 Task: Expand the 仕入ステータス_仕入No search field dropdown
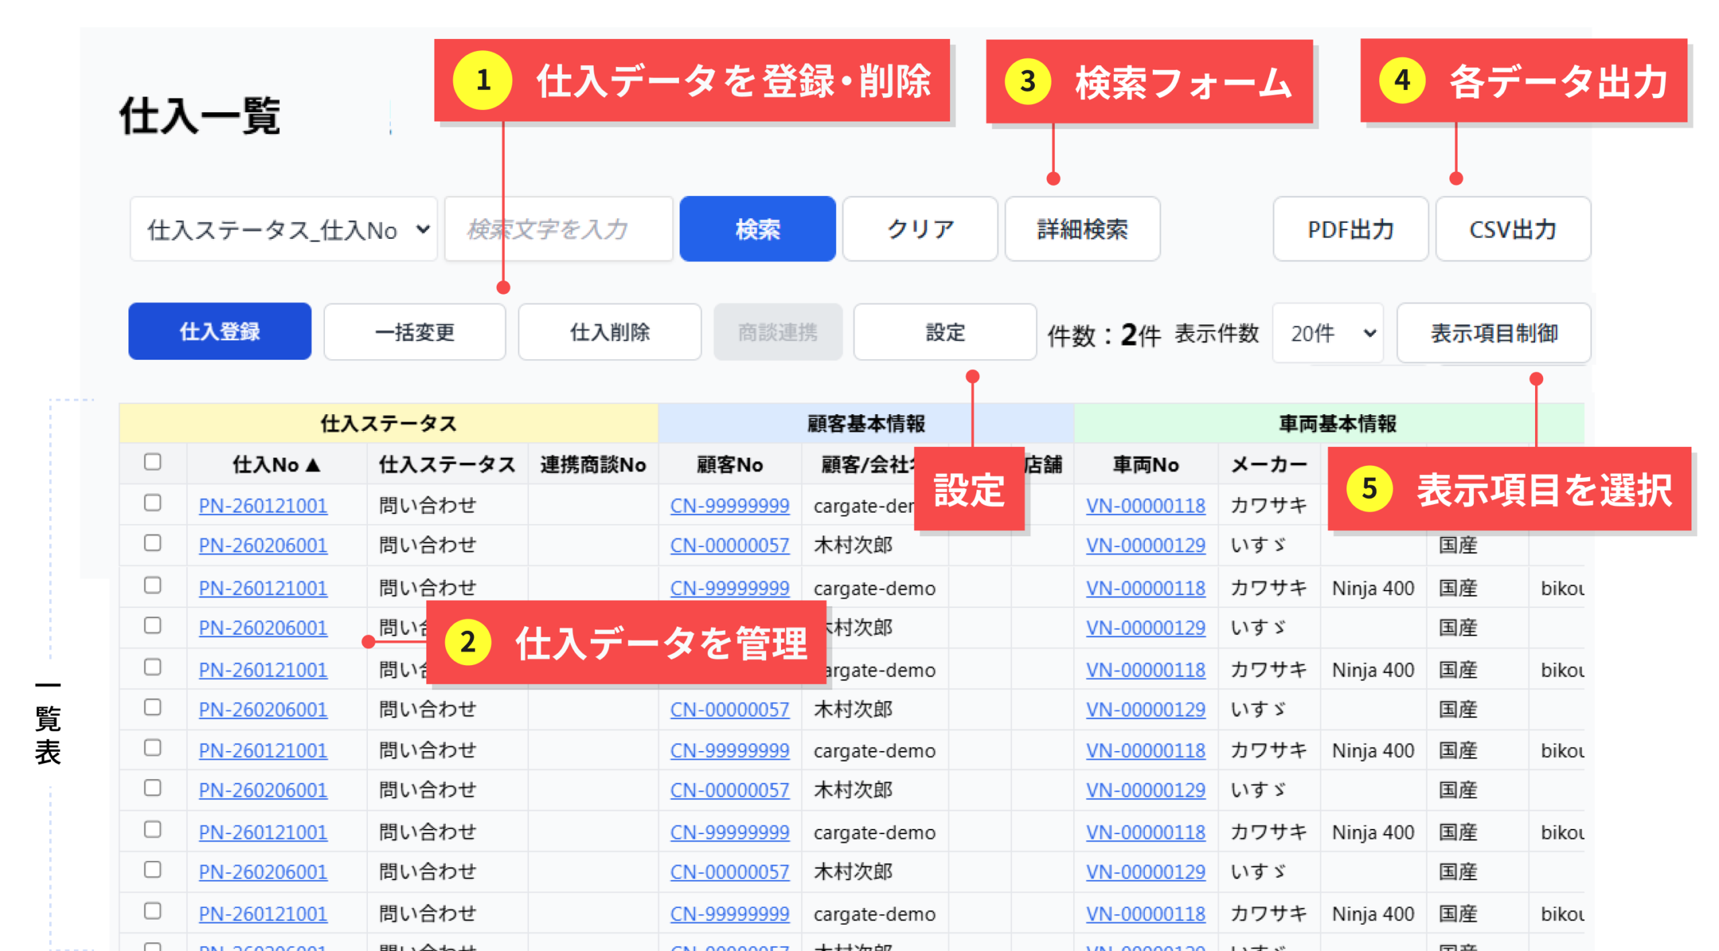click(x=283, y=229)
